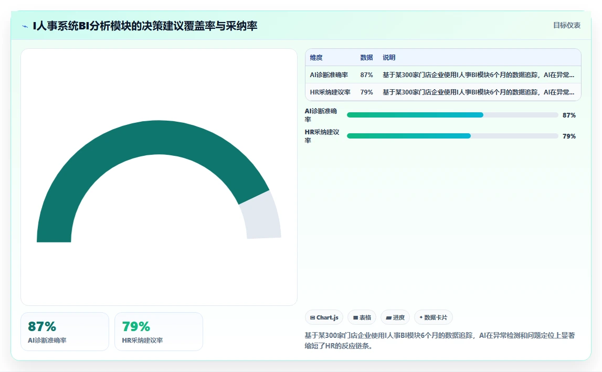Click the 表格 chip square icon
Viewport: 602px width, 372px height.
pyautogui.click(x=355, y=318)
